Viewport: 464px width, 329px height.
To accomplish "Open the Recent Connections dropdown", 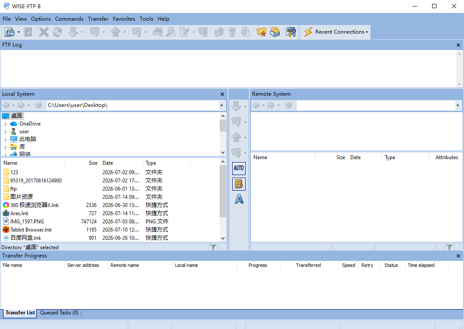I will (367, 32).
